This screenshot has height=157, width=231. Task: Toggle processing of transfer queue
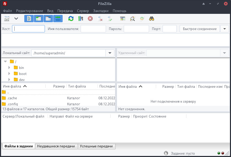(81, 19)
